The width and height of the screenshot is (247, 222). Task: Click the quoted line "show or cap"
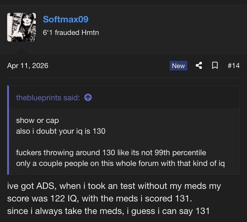pyautogui.click(x=37, y=121)
